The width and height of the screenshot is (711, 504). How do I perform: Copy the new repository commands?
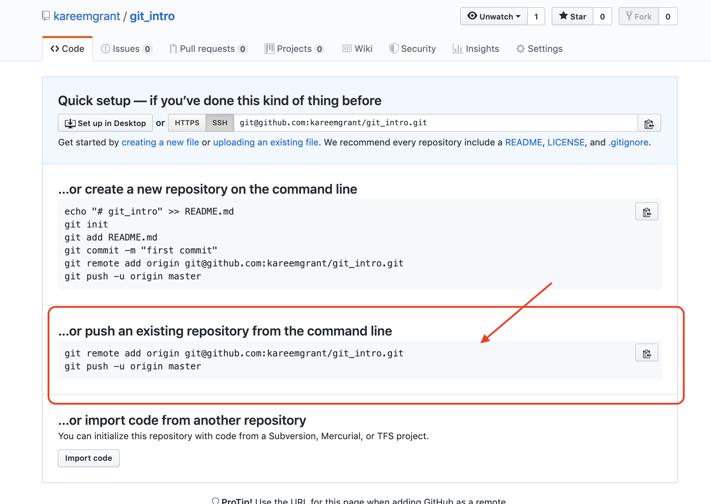tap(646, 212)
